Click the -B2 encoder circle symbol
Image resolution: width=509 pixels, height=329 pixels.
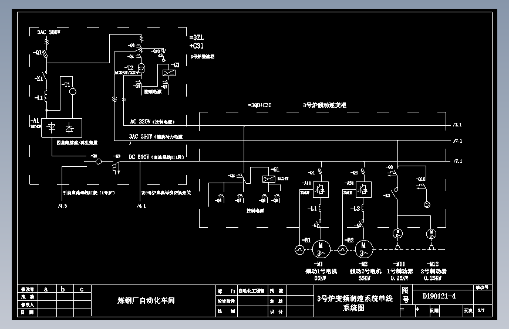coord(342,250)
